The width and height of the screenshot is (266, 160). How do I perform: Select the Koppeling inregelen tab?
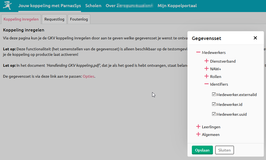click(x=21, y=19)
